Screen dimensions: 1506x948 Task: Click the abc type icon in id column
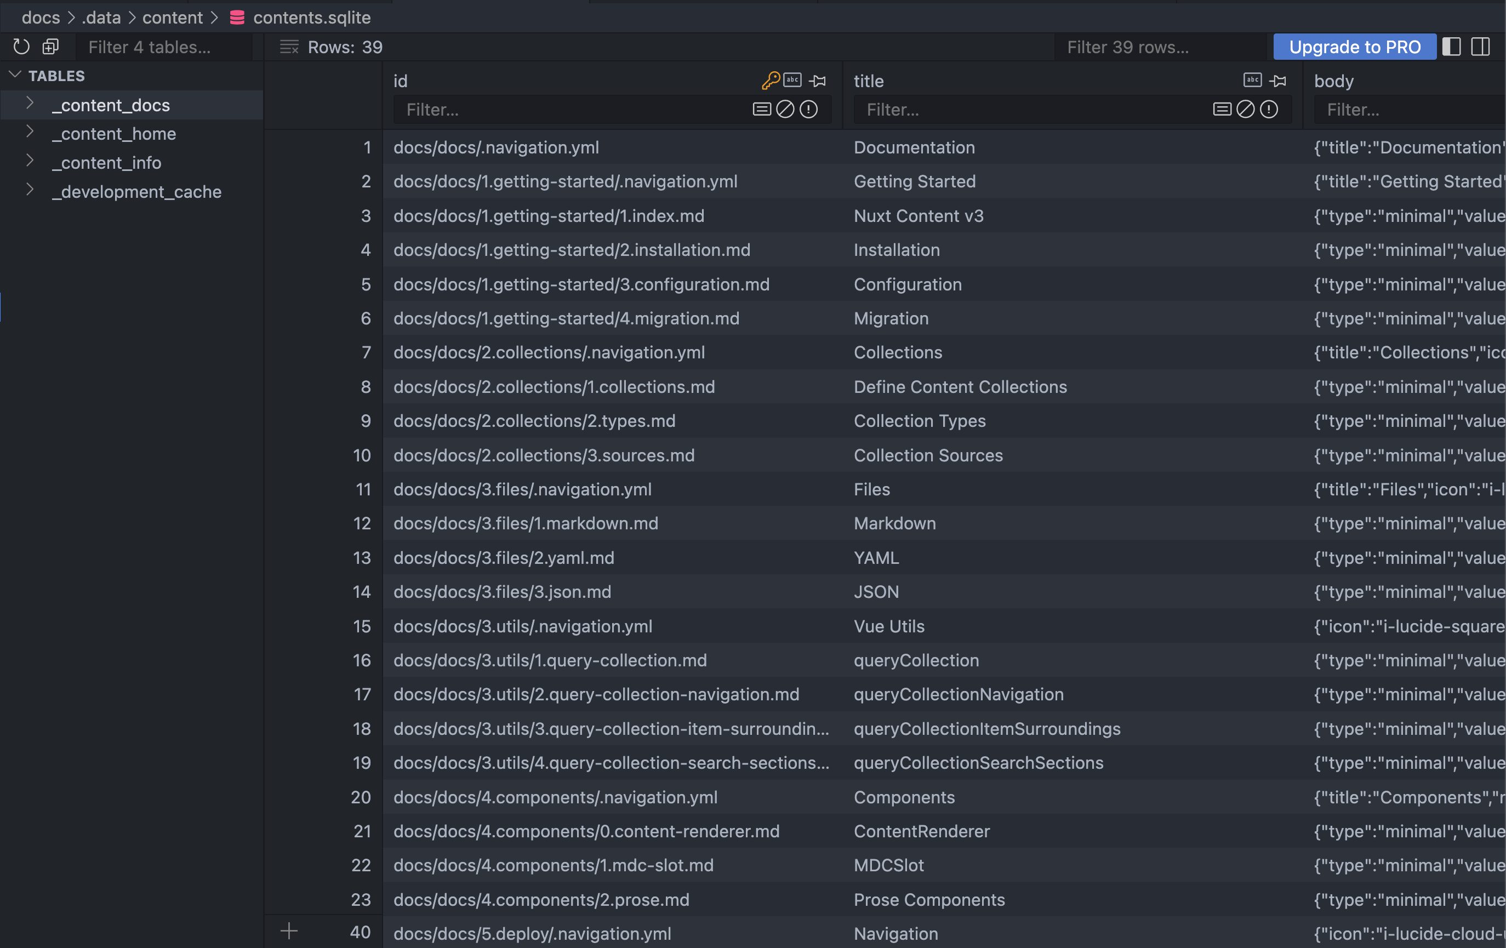792,80
